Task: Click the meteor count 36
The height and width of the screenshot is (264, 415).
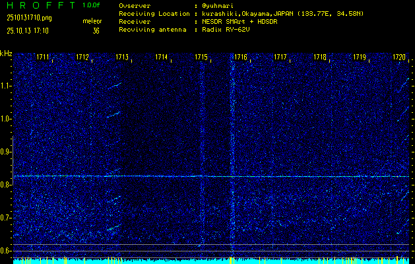Action: 96,30
